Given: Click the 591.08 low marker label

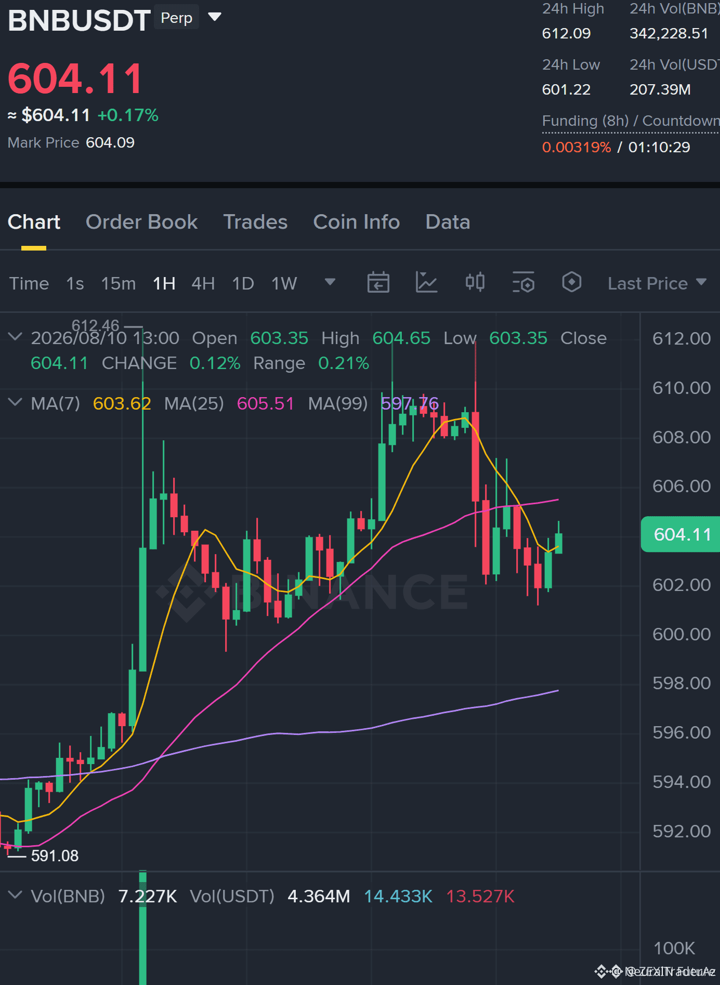Looking at the screenshot, I should point(55,856).
